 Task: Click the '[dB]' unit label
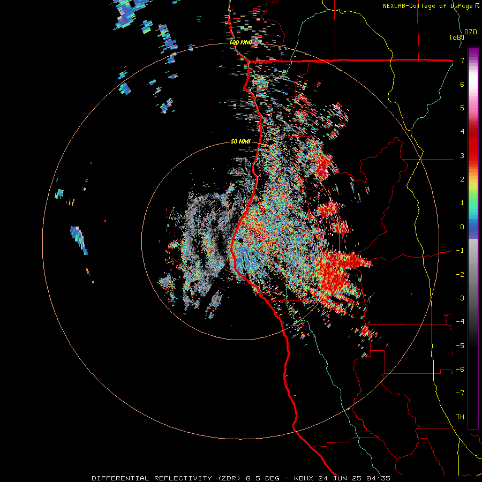457,37
